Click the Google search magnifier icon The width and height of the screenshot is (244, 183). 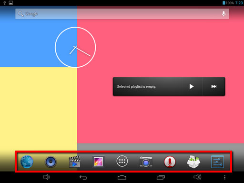pyautogui.click(x=20, y=14)
